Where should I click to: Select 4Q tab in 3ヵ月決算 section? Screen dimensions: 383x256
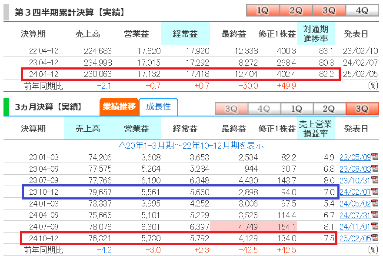pyautogui.click(x=264, y=109)
